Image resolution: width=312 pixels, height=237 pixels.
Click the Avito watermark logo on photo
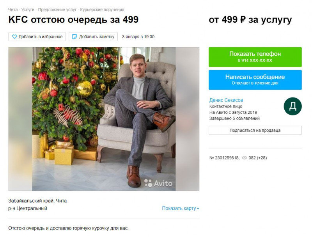[x=158, y=183]
